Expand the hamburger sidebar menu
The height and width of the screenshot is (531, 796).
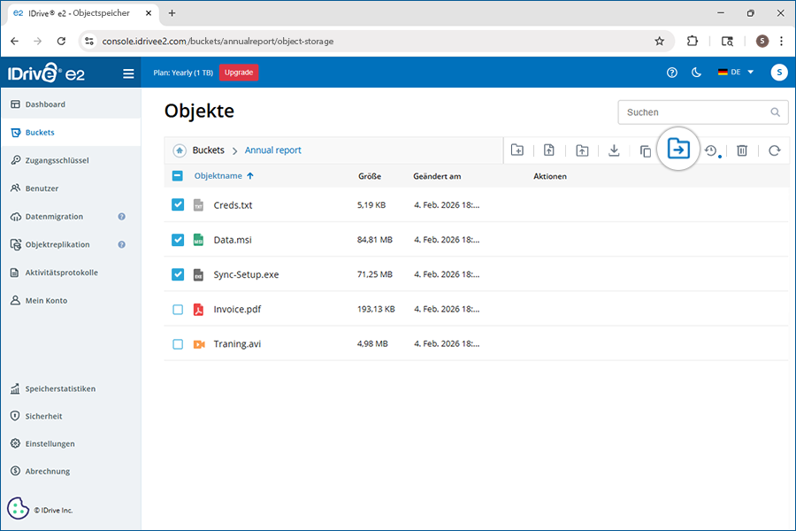tap(128, 73)
